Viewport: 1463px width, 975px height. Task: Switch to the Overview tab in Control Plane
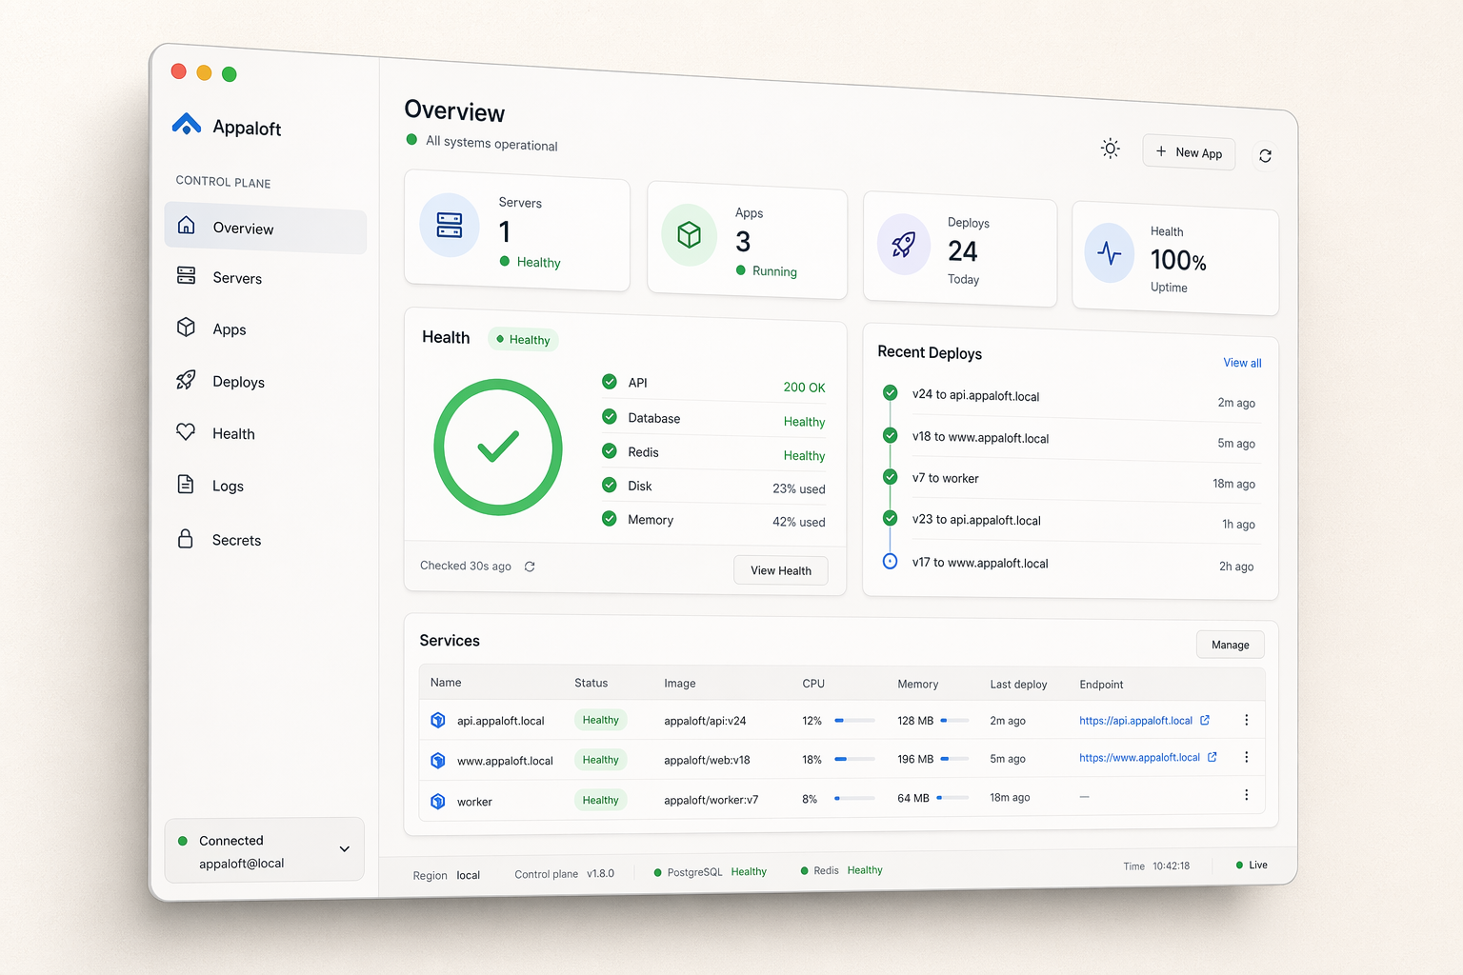point(244,229)
